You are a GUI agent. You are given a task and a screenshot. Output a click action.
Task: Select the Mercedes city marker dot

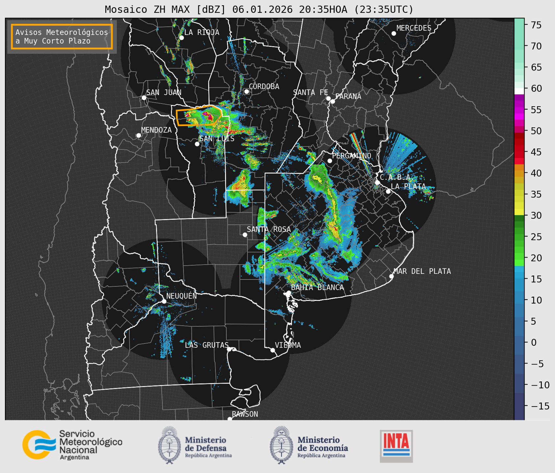click(394, 34)
